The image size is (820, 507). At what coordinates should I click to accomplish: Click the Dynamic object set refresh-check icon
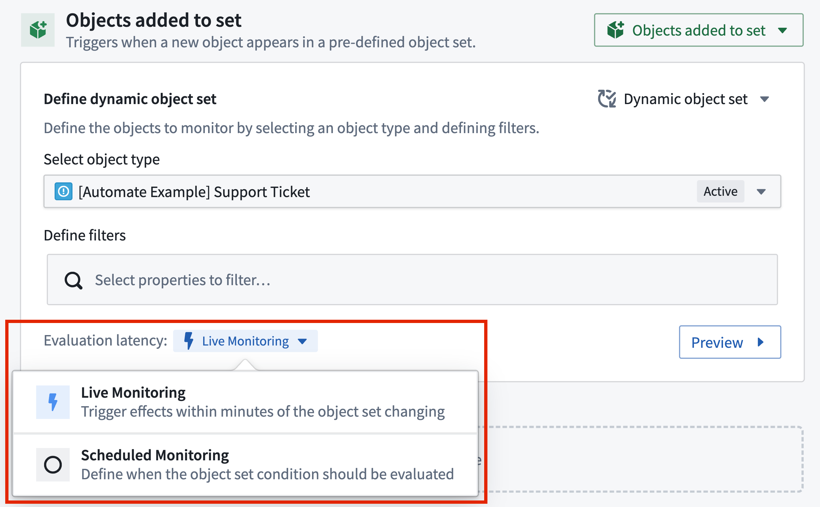tap(607, 99)
